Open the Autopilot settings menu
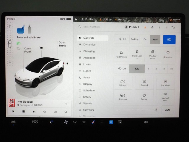Viewport: 189px width, 142px height. pyautogui.click(x=89, y=58)
